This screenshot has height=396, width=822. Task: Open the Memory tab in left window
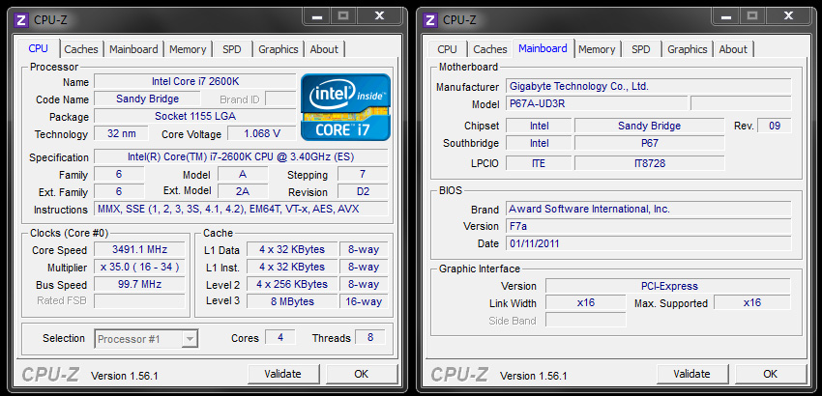(188, 49)
